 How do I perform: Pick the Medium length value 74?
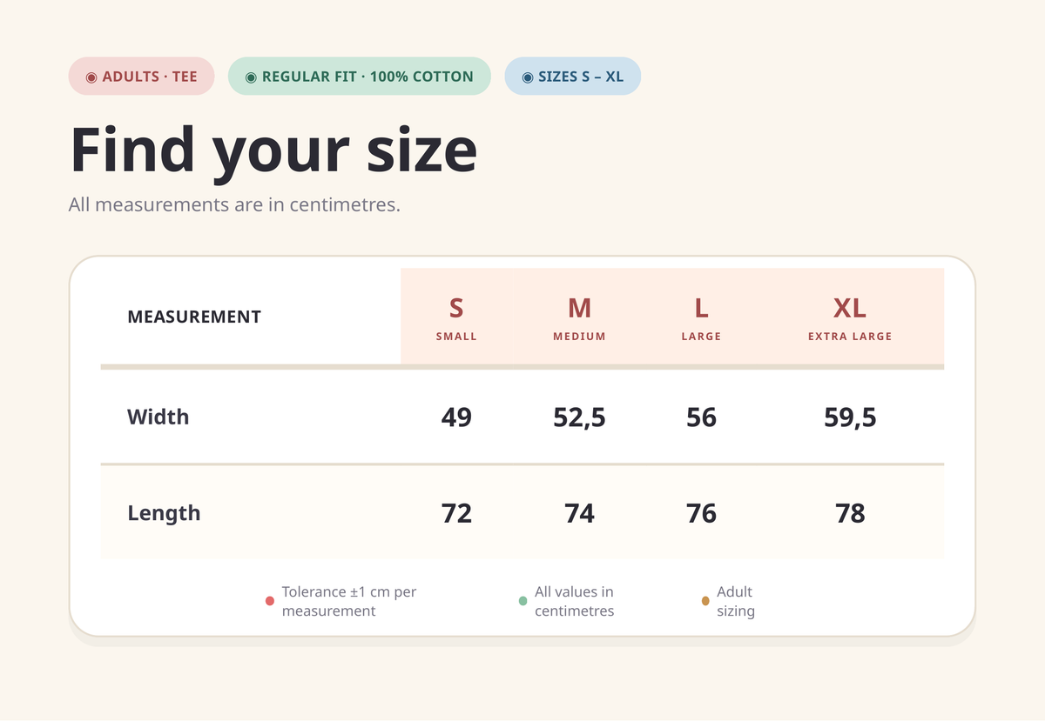coord(579,513)
